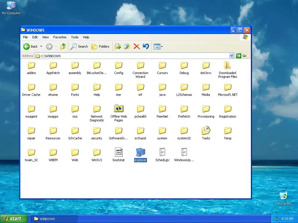Viewport: 298px width, 223px height.
Task: Select the system32 folder
Action: (184, 130)
